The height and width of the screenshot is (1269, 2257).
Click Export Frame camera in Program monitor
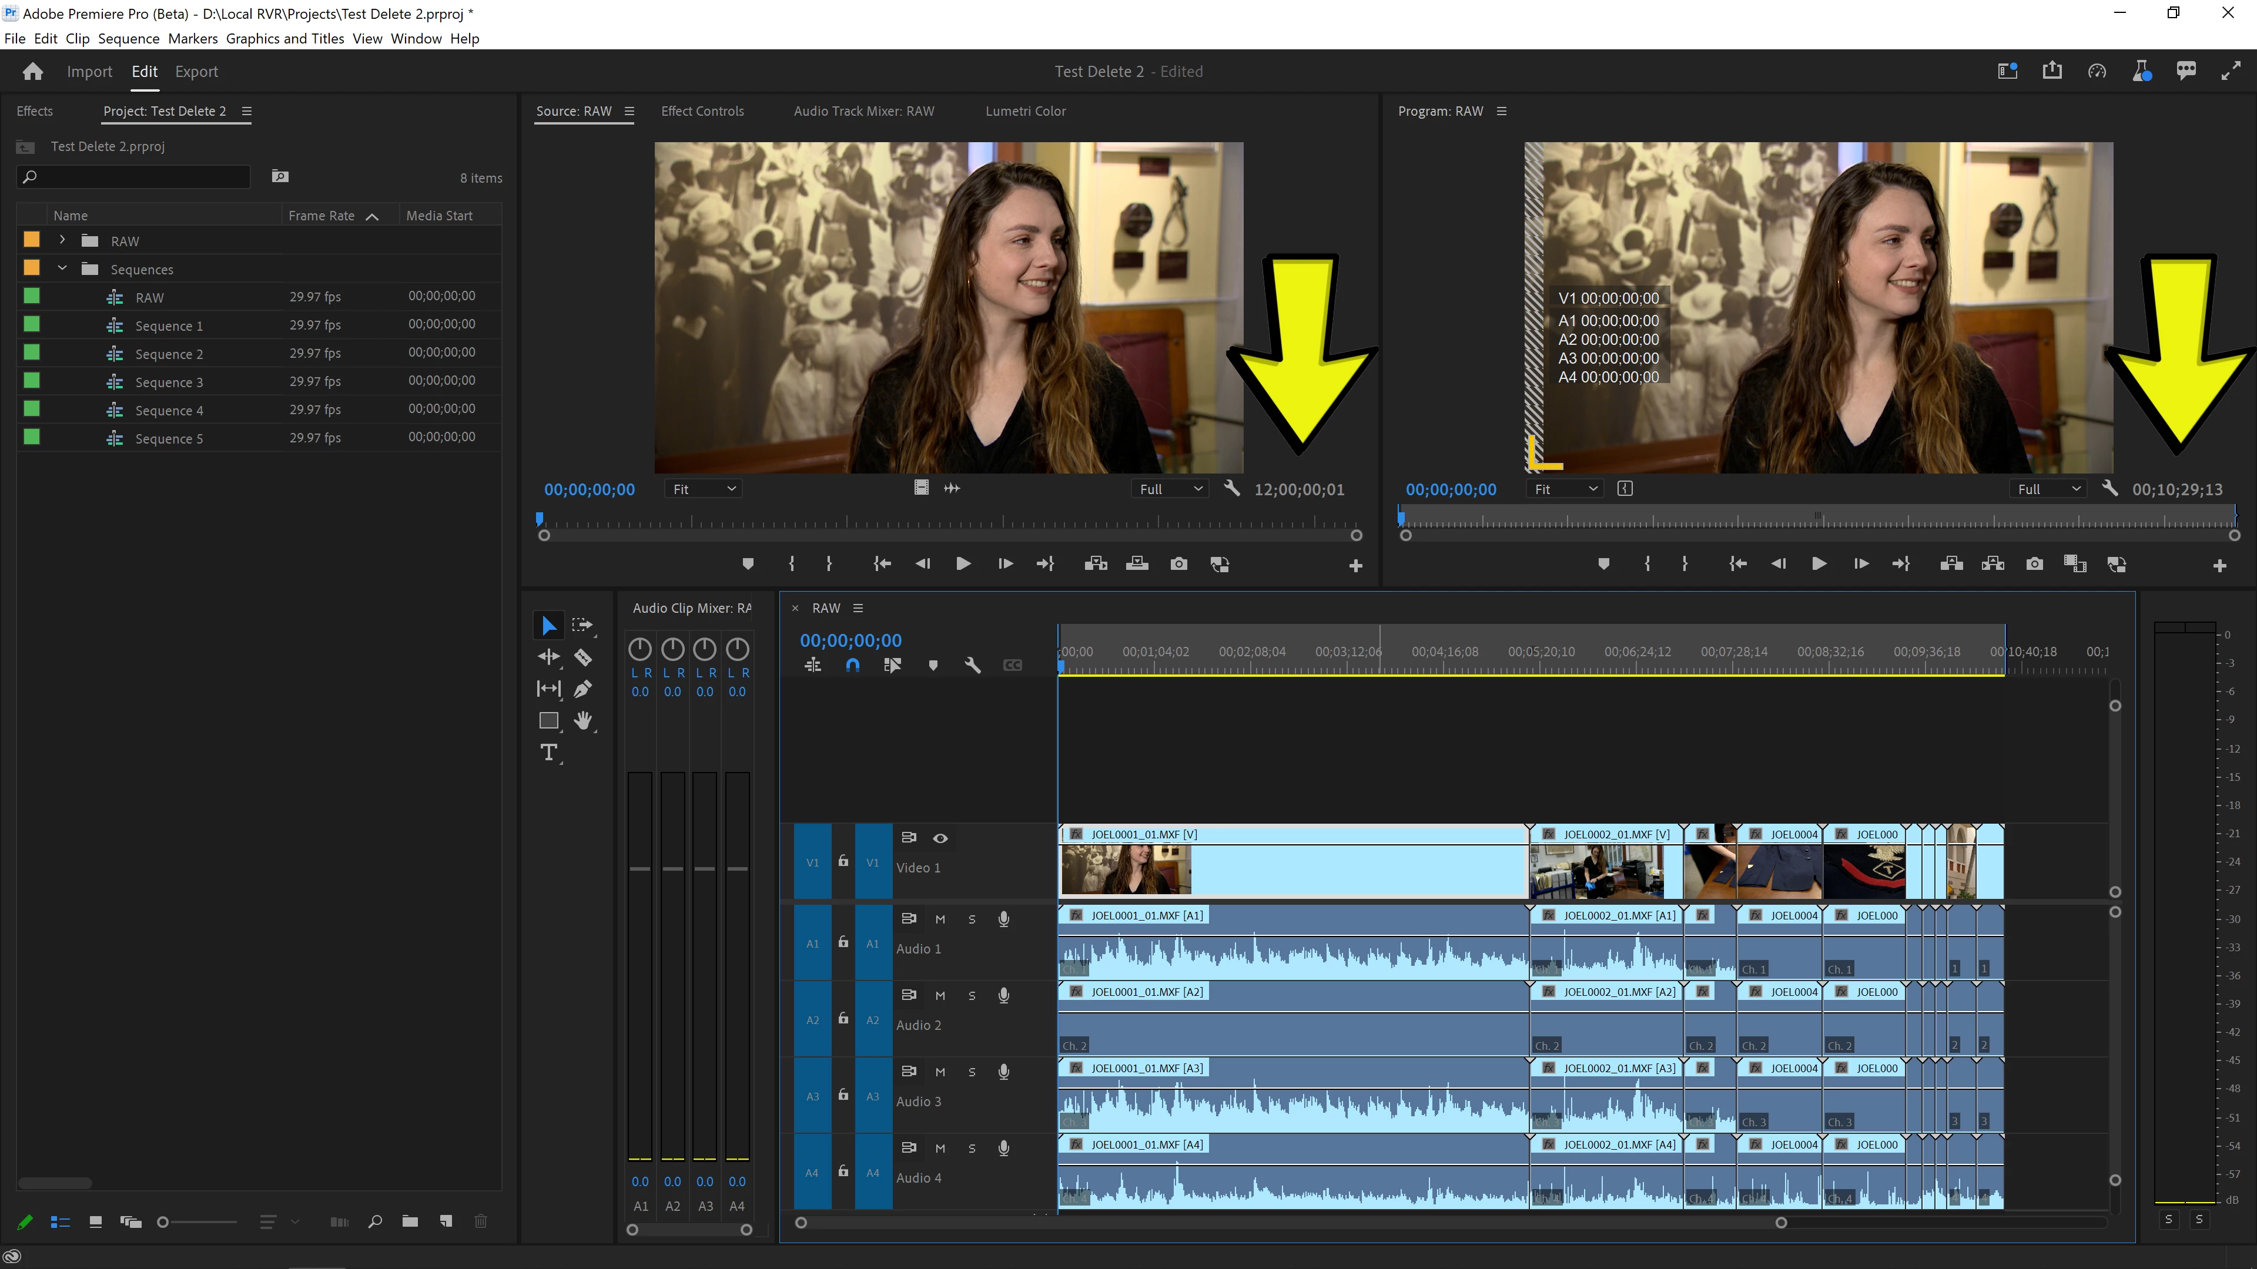[2034, 564]
